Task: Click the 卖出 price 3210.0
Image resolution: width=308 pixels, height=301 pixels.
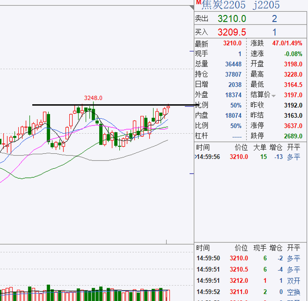Action: [231, 19]
